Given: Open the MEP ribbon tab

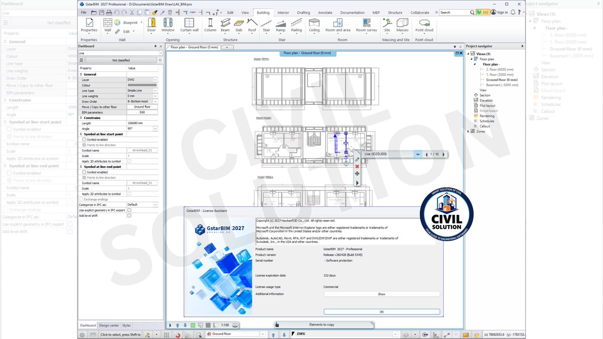Looking at the screenshot, I should pos(376,13).
